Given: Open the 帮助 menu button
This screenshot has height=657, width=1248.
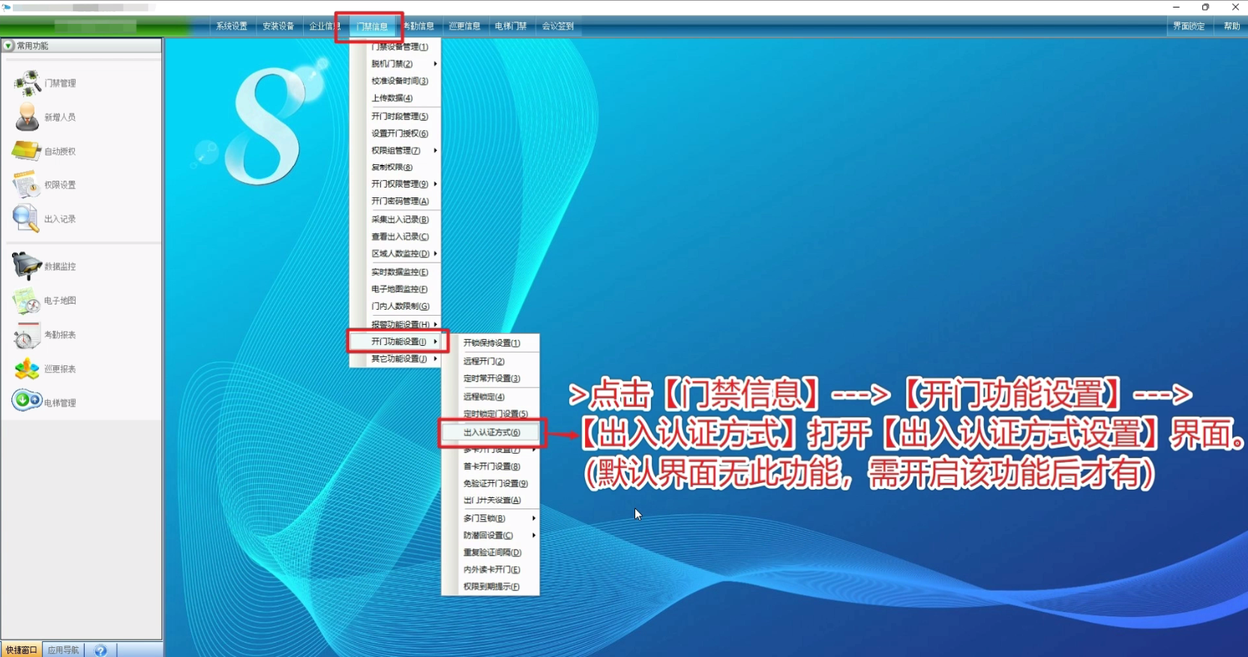Looking at the screenshot, I should tap(1231, 26).
